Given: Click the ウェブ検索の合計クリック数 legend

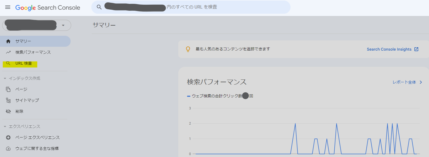Looking at the screenshot, I should pyautogui.click(x=220, y=96).
